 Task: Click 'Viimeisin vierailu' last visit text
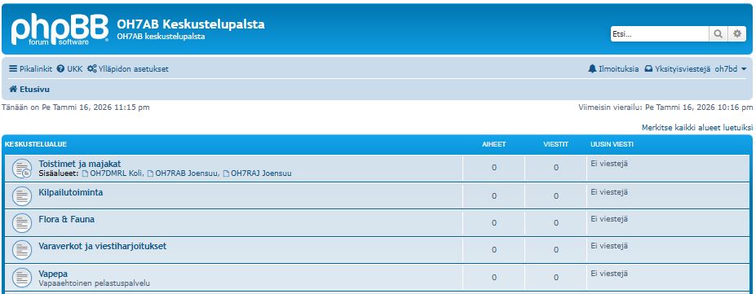[665, 108]
